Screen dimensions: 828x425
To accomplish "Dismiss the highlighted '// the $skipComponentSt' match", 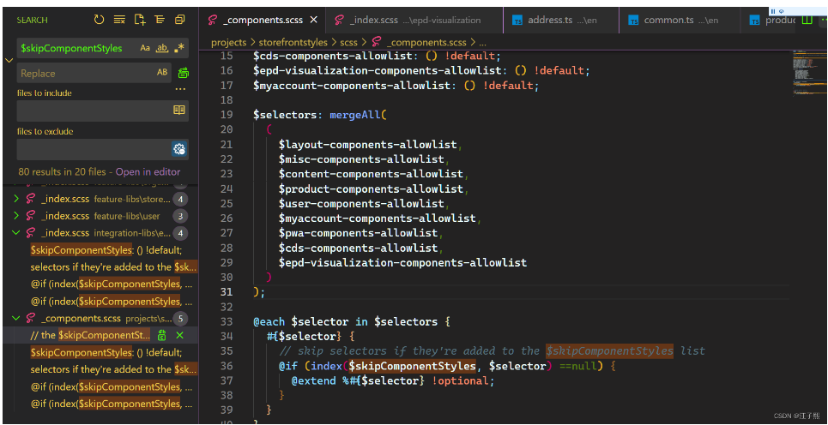I will click(x=179, y=335).
